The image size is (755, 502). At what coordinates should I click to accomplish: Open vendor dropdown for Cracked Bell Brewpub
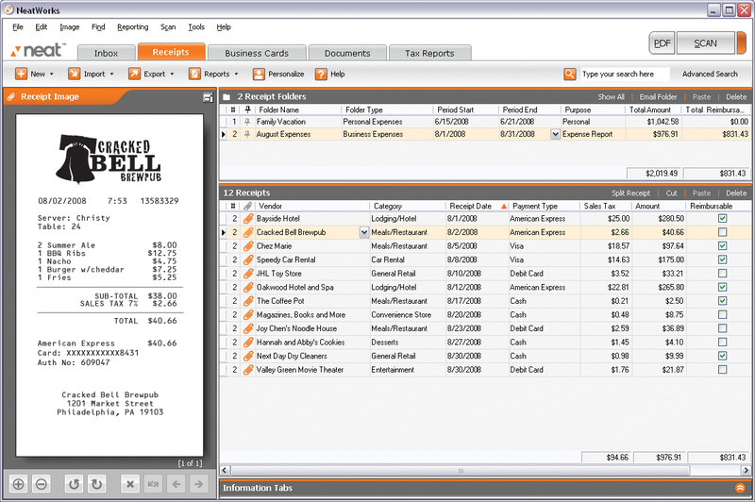[x=364, y=232]
